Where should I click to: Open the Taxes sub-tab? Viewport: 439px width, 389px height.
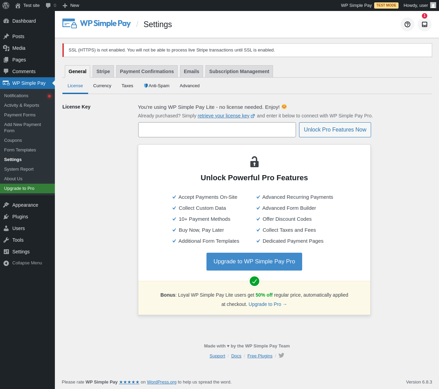[127, 86]
